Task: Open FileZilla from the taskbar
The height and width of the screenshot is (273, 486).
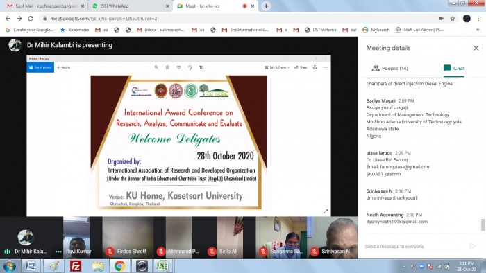Action: point(76,266)
